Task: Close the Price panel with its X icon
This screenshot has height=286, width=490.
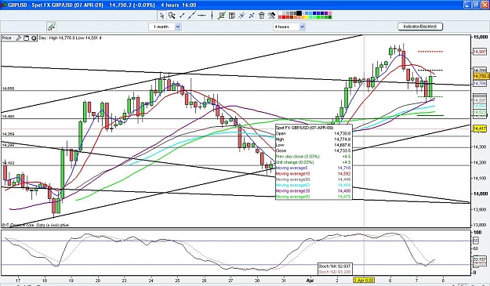Action: tap(34, 38)
